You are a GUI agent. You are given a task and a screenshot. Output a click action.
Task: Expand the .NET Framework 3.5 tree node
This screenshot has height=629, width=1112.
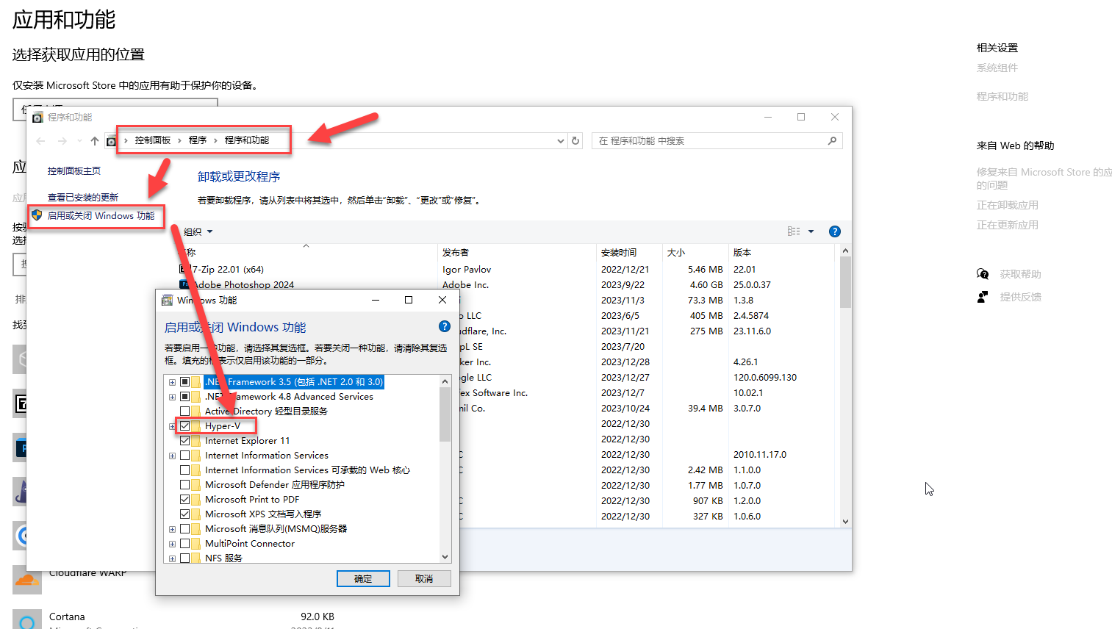point(172,382)
